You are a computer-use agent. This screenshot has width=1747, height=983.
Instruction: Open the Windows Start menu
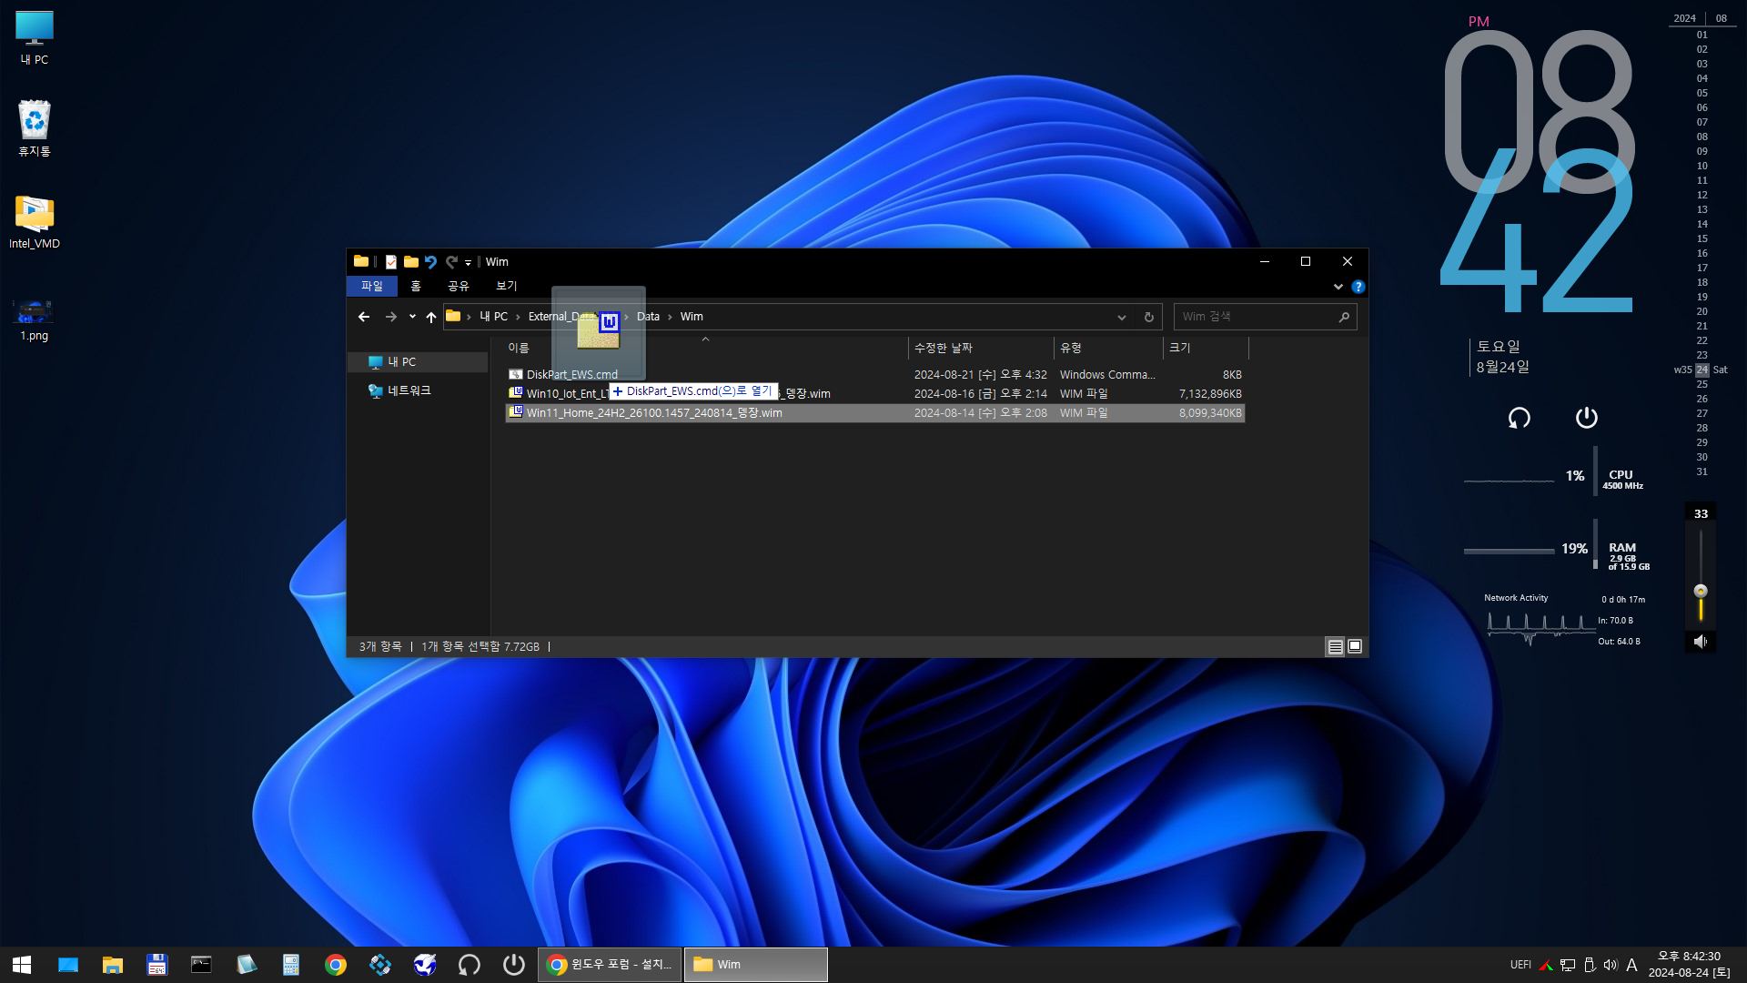click(x=22, y=965)
